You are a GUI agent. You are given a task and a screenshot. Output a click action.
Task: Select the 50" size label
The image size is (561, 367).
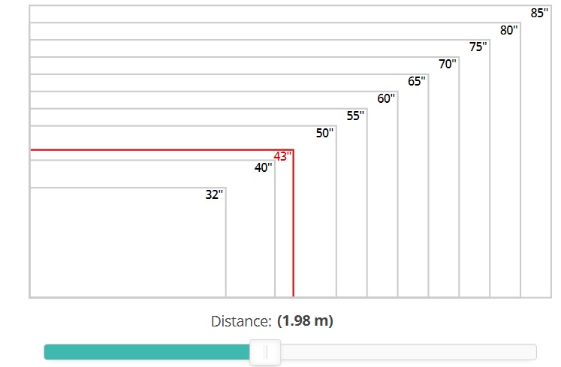[324, 133]
